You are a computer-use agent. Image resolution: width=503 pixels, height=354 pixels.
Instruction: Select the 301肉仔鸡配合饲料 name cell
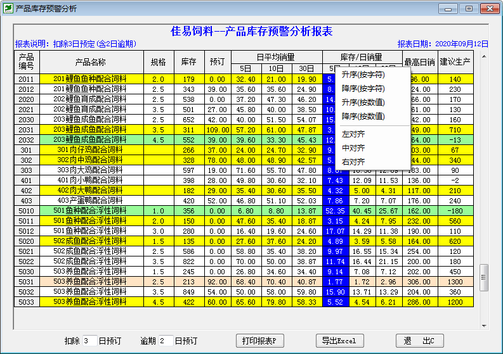point(91,150)
